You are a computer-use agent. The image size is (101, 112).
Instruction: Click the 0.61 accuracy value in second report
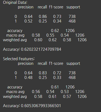point(55,87)
